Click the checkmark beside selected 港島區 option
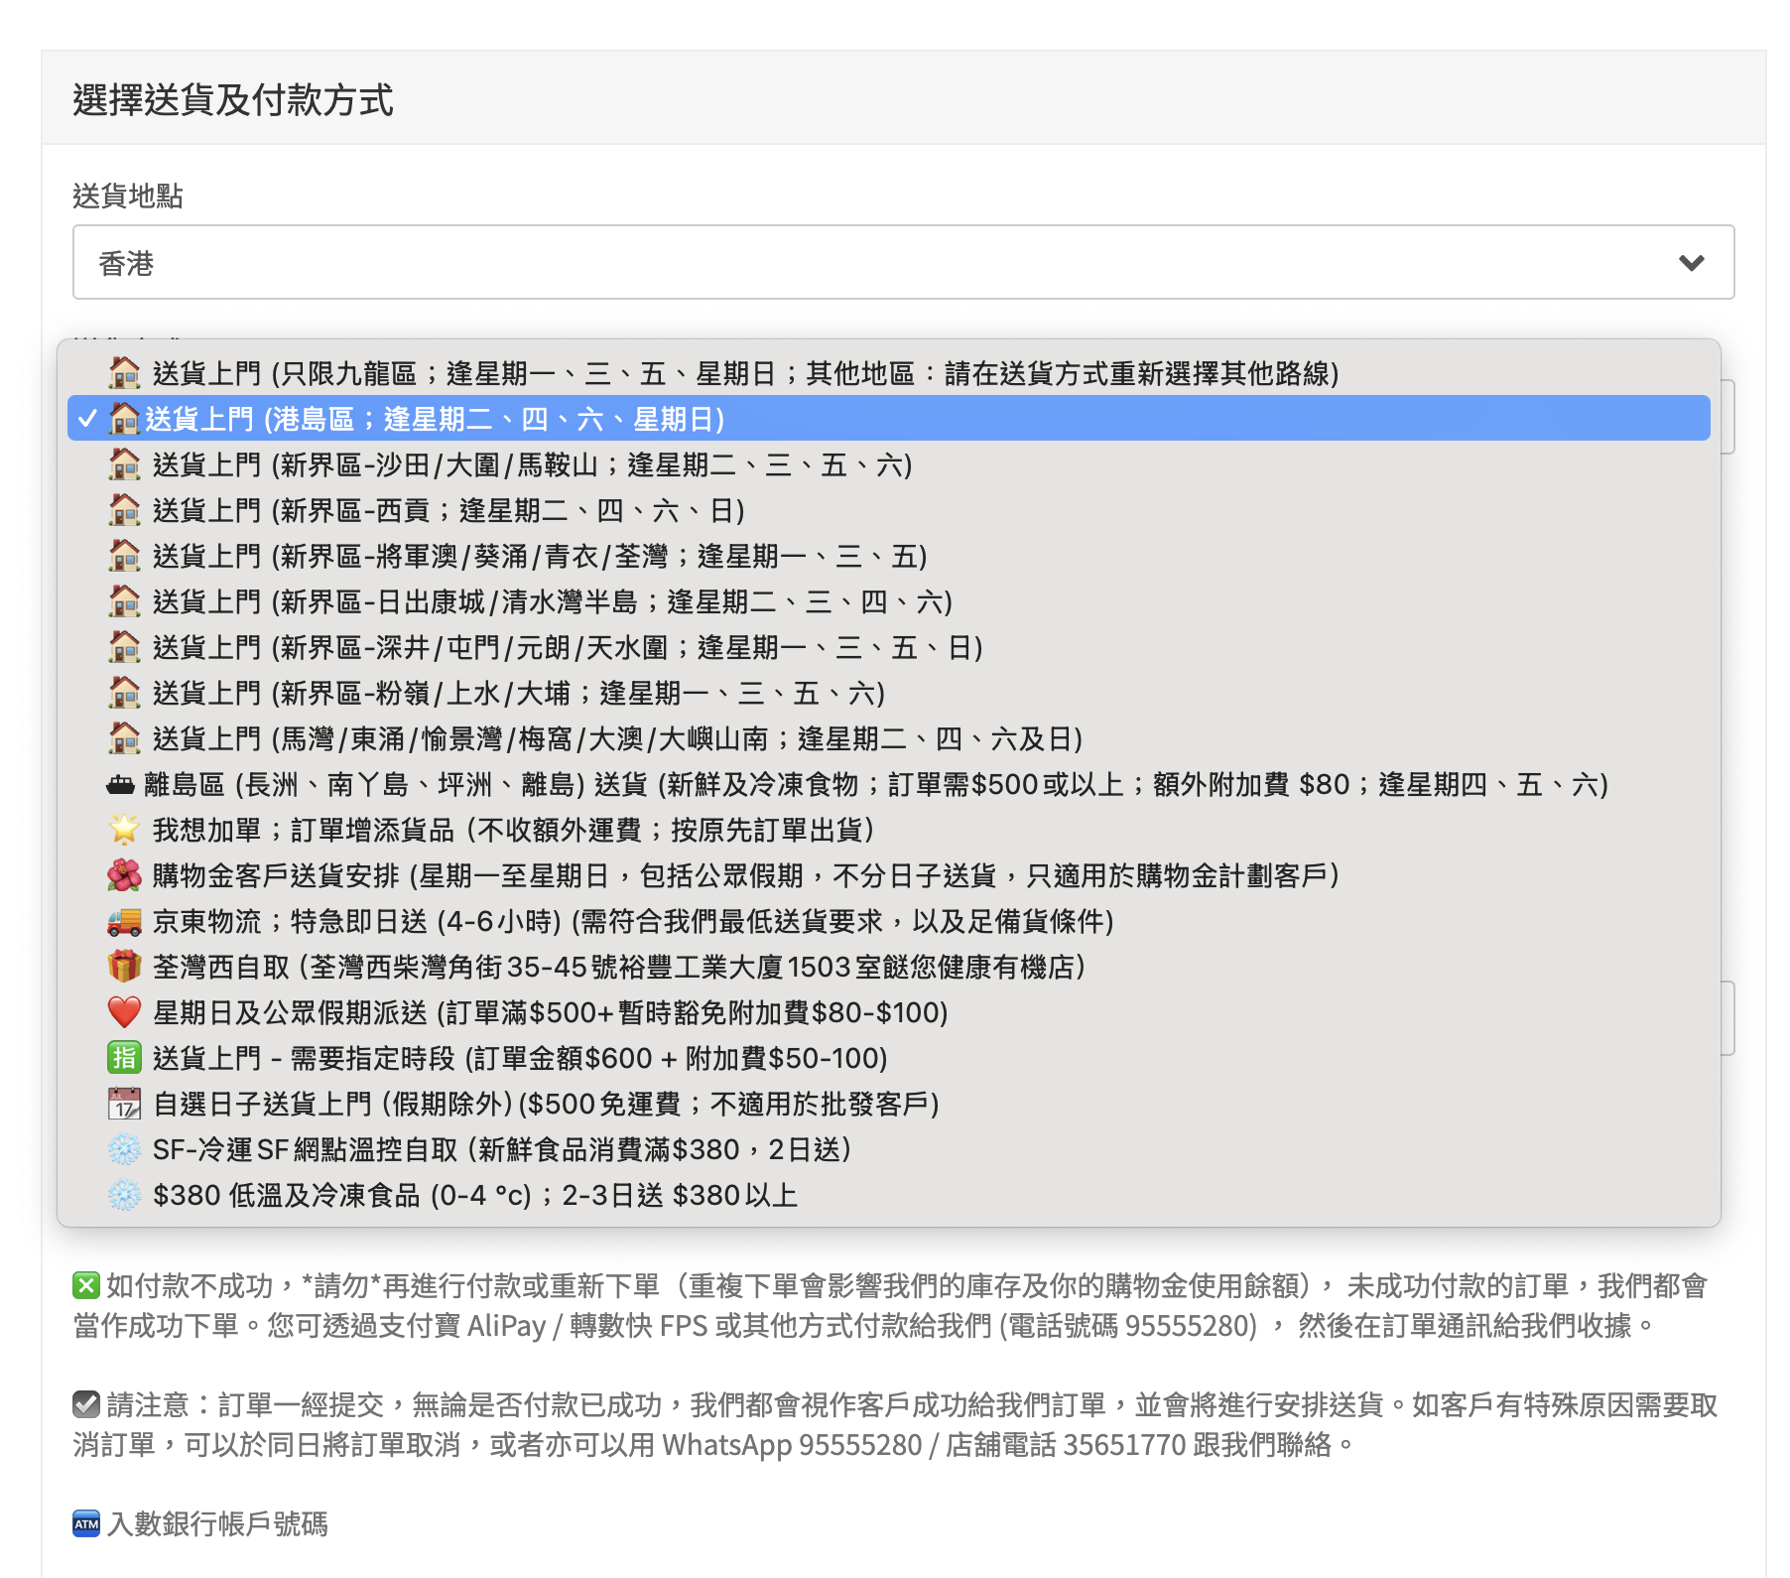Viewport: 1790px width, 1578px height. (87, 419)
